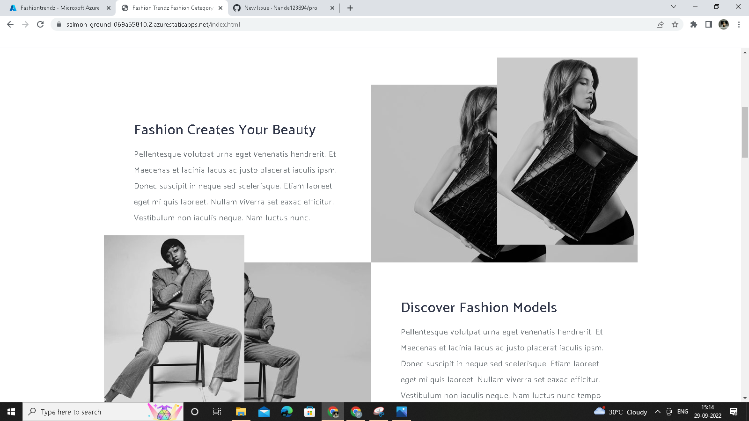This screenshot has height=421, width=749.
Task: Open a new browser tab
Action: (x=350, y=7)
